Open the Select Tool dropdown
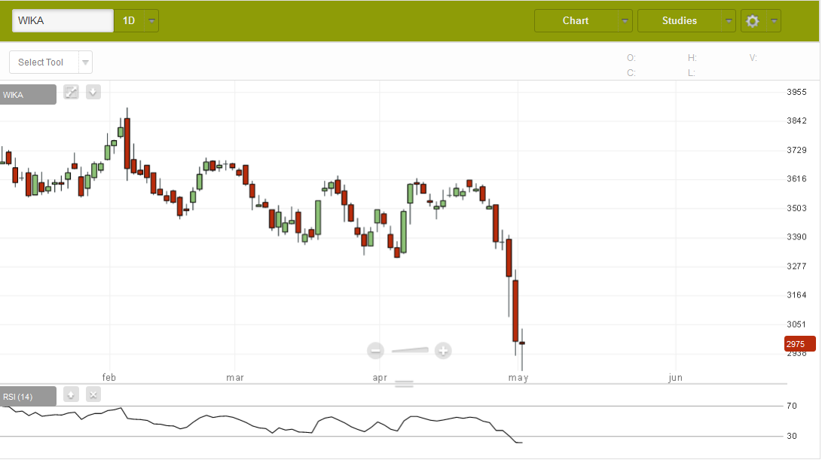This screenshot has width=822, height=466. pos(86,62)
